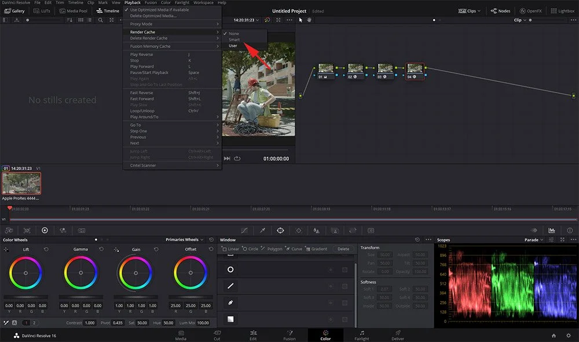Select the Apple ProRes 4444 clip thumbnail
The image size is (579, 342).
pyautogui.click(x=21, y=182)
